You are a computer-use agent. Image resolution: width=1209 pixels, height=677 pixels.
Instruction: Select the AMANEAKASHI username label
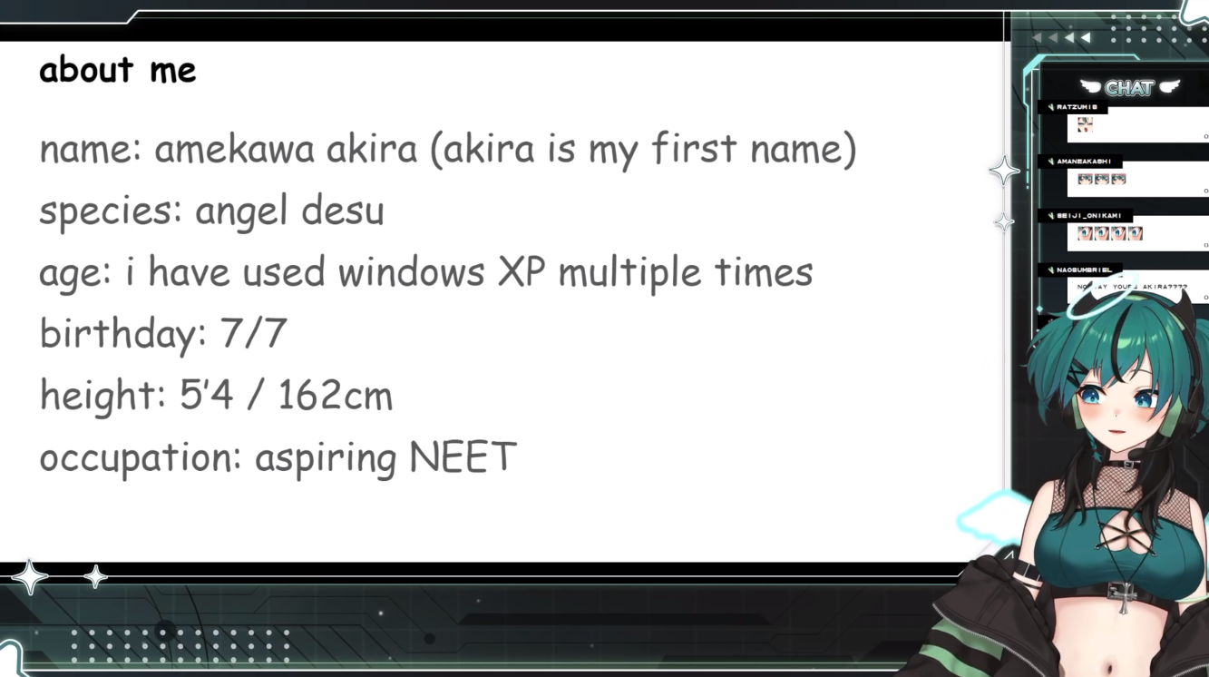[x=1084, y=162]
